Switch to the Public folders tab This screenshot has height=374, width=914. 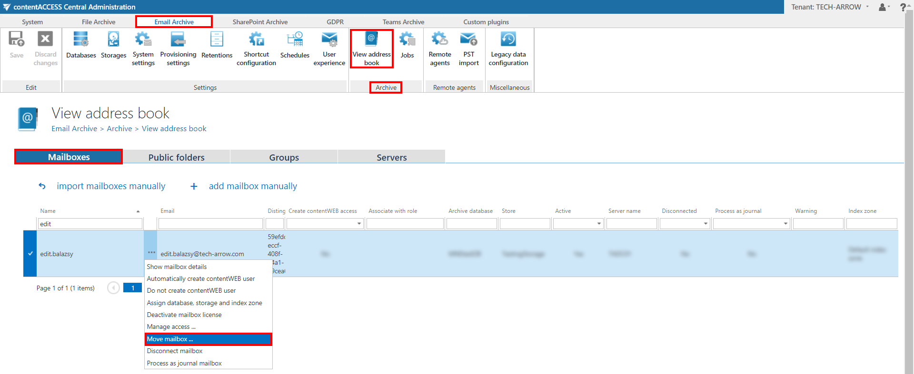click(176, 157)
